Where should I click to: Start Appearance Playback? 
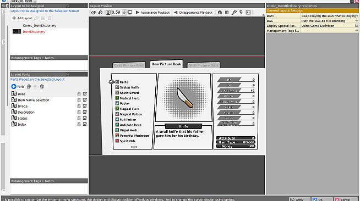click(152, 13)
